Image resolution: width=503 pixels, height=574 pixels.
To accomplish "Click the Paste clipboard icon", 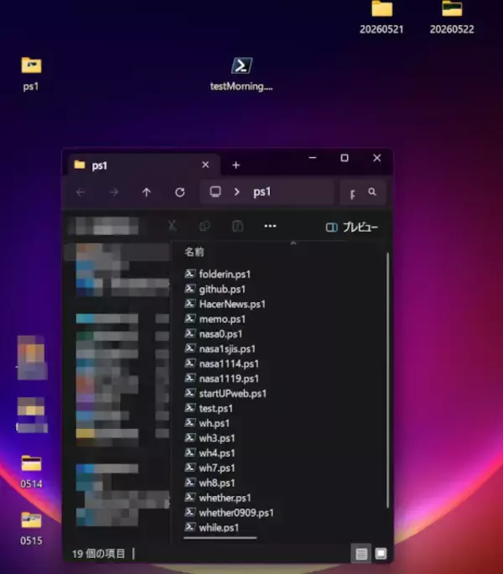I will click(x=237, y=227).
